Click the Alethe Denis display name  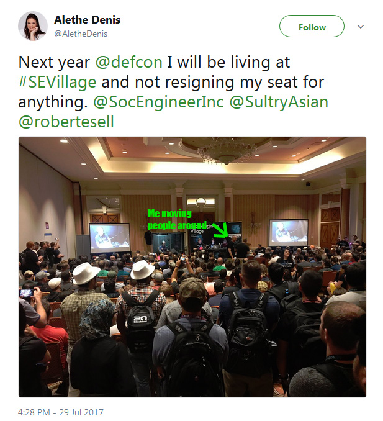click(88, 20)
